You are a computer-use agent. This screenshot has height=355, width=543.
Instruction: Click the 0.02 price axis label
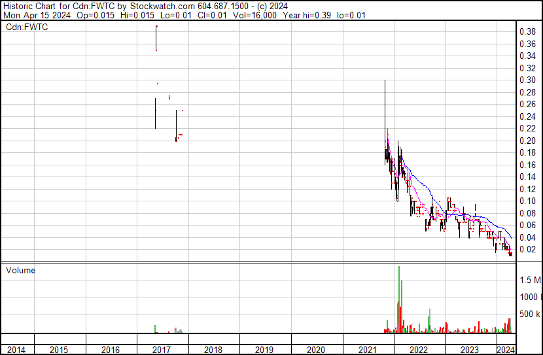point(527,250)
